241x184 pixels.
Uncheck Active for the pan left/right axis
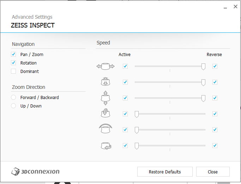(x=125, y=66)
